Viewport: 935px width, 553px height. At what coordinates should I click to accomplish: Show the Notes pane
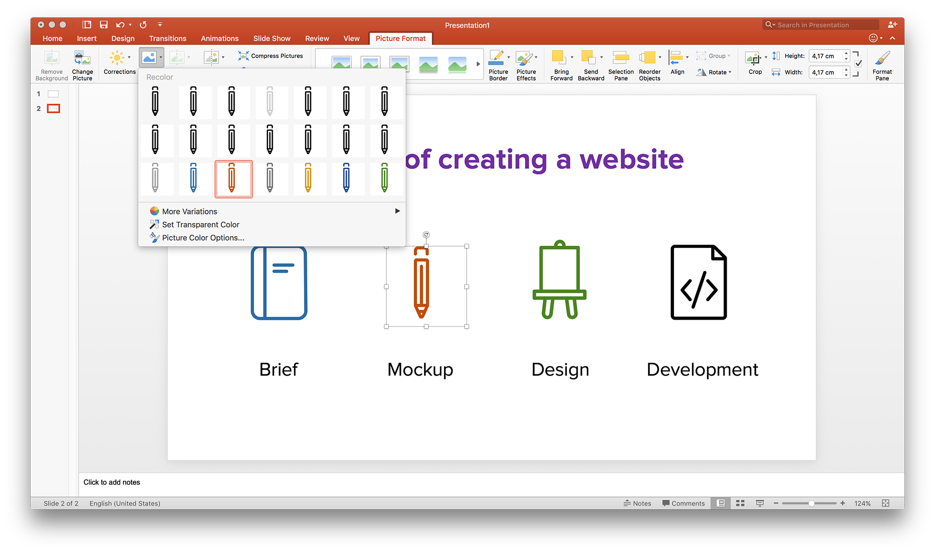click(x=638, y=503)
